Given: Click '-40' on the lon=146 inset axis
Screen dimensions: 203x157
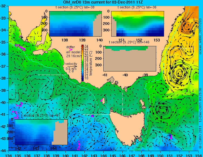Looking at the screenshot, I should [125, 75].
